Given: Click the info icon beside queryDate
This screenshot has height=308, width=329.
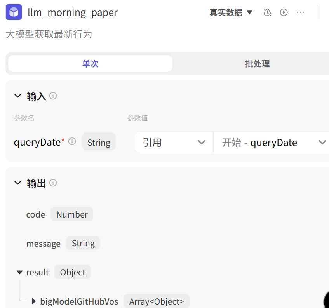Looking at the screenshot, I should click(72, 141).
